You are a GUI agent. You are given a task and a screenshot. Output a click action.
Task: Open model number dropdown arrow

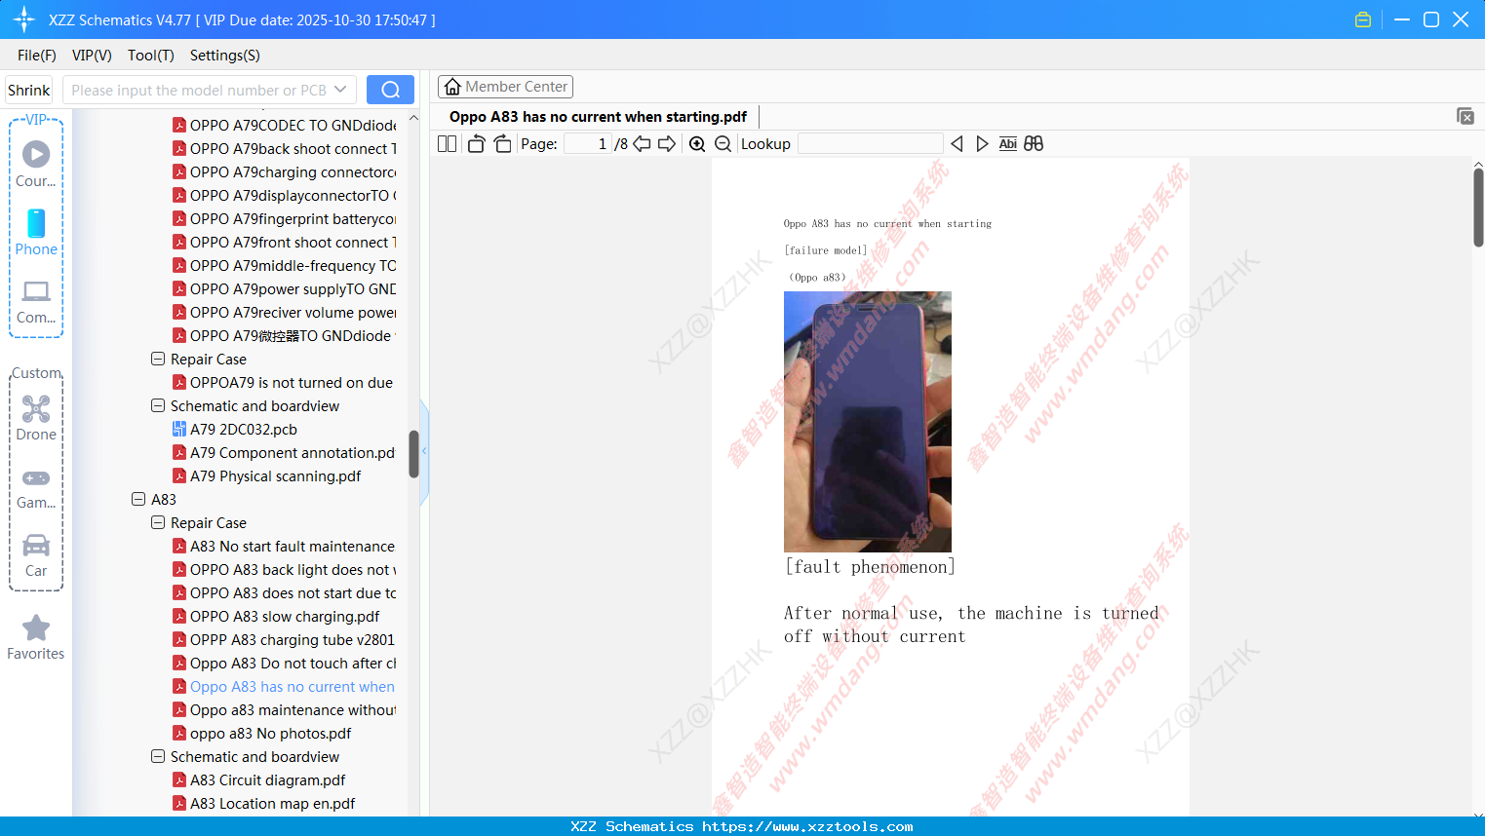coord(340,90)
